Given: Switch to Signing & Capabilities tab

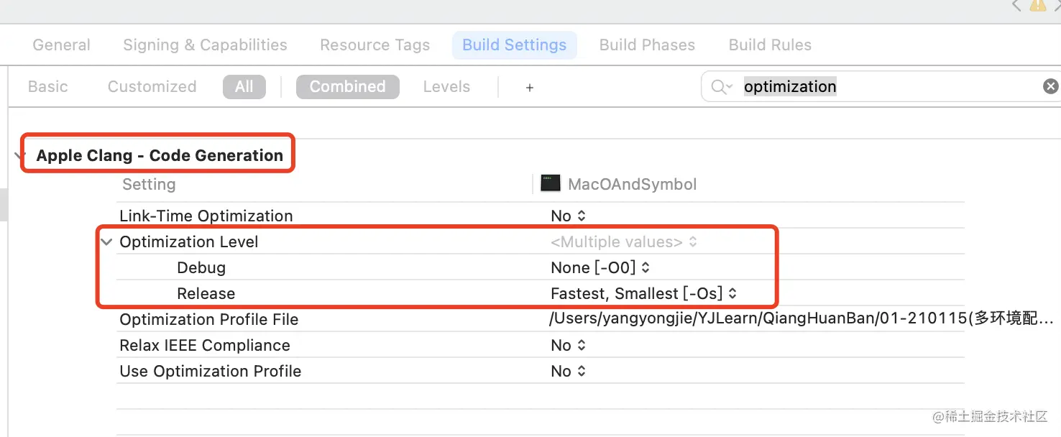Looking at the screenshot, I should (x=205, y=45).
